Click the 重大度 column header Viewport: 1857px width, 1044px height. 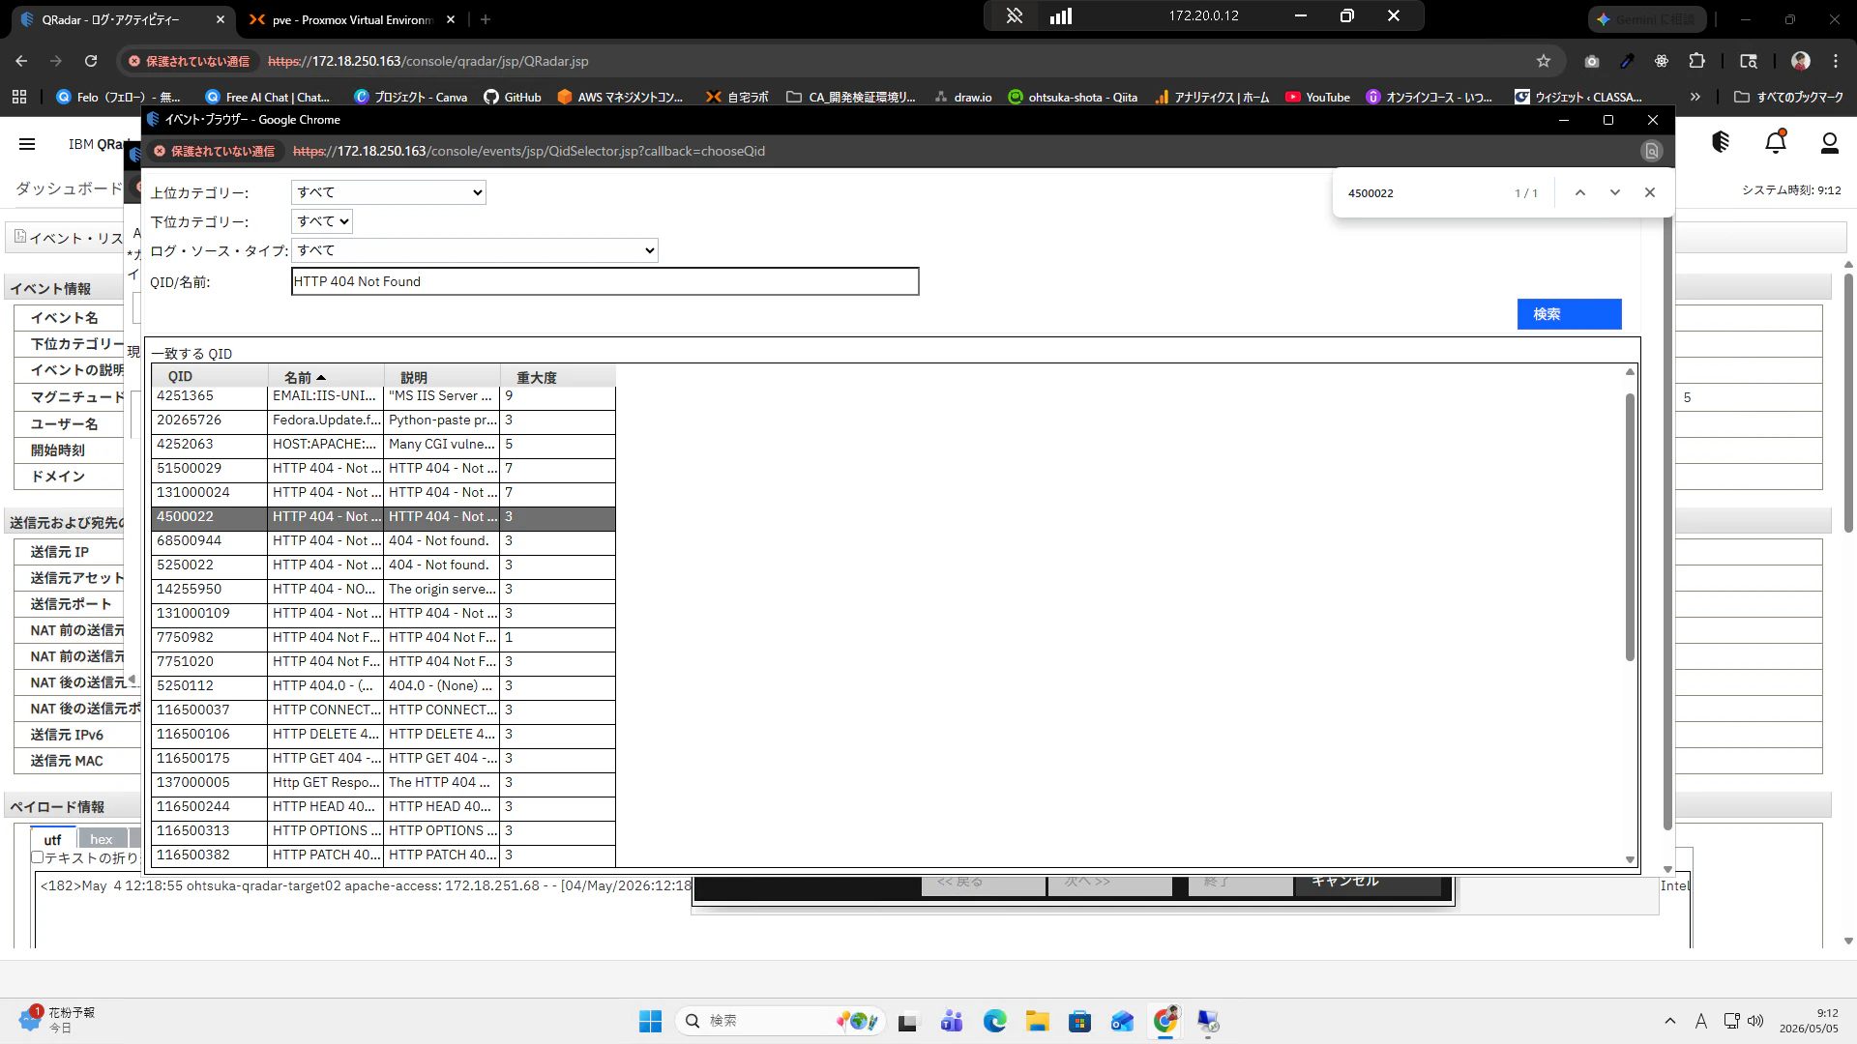(557, 377)
